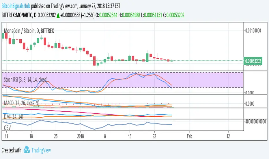Click the '2018' date axis label

pos(81,136)
